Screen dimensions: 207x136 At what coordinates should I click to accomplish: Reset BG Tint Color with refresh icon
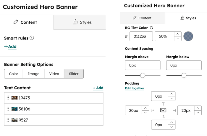click(152, 28)
